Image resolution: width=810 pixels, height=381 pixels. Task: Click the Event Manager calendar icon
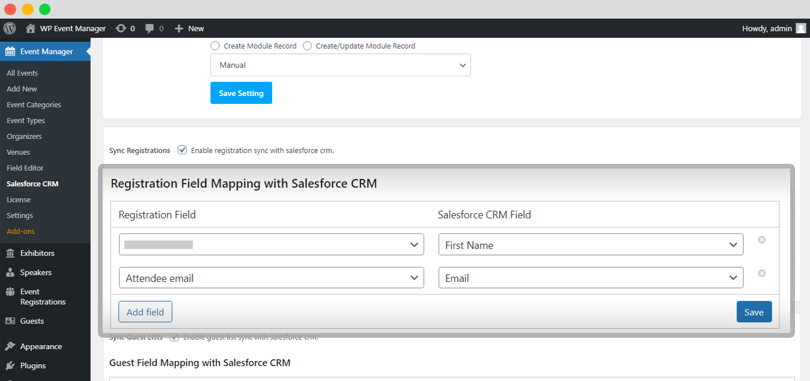[10, 52]
